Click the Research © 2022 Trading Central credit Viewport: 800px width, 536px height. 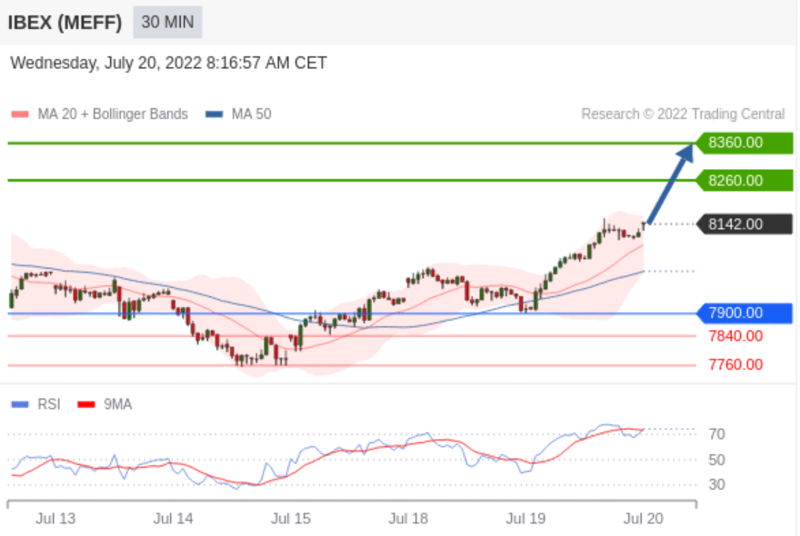683,114
